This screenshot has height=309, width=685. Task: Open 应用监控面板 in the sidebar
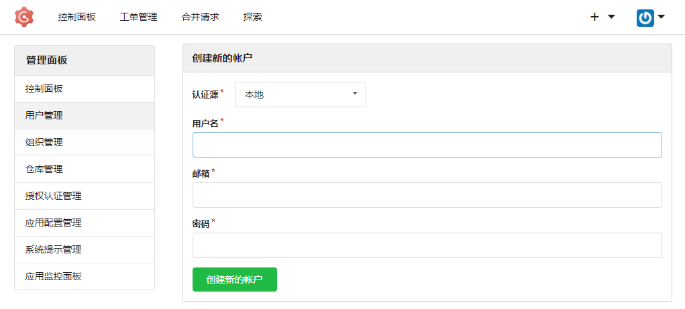tap(54, 276)
